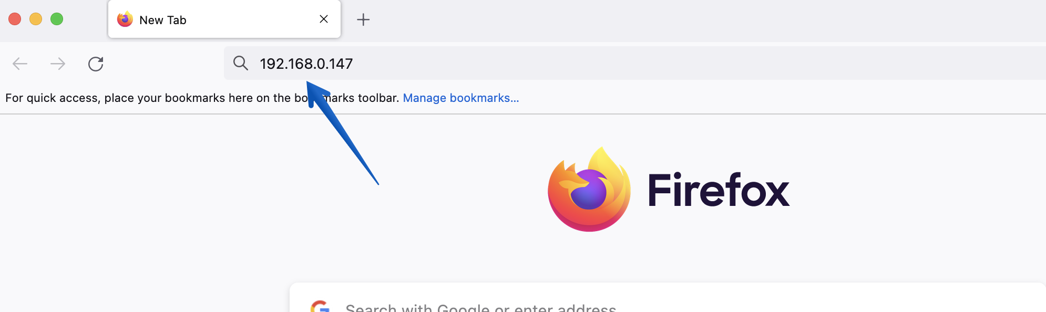Click the address bar magnifier icon
This screenshot has height=312, width=1046.
click(241, 64)
